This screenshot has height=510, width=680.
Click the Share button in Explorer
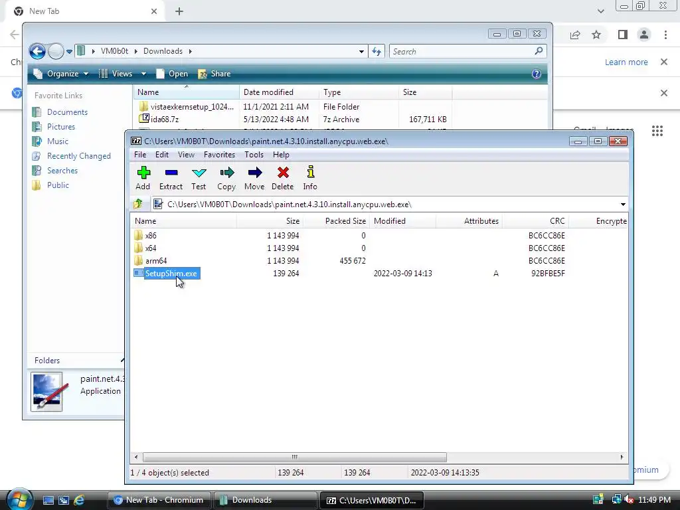click(214, 74)
